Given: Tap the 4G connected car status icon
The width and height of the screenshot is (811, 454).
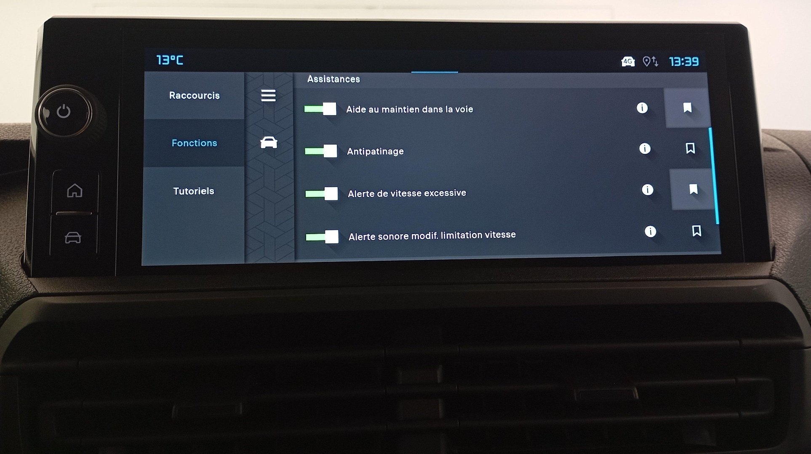Looking at the screenshot, I should coord(628,62).
